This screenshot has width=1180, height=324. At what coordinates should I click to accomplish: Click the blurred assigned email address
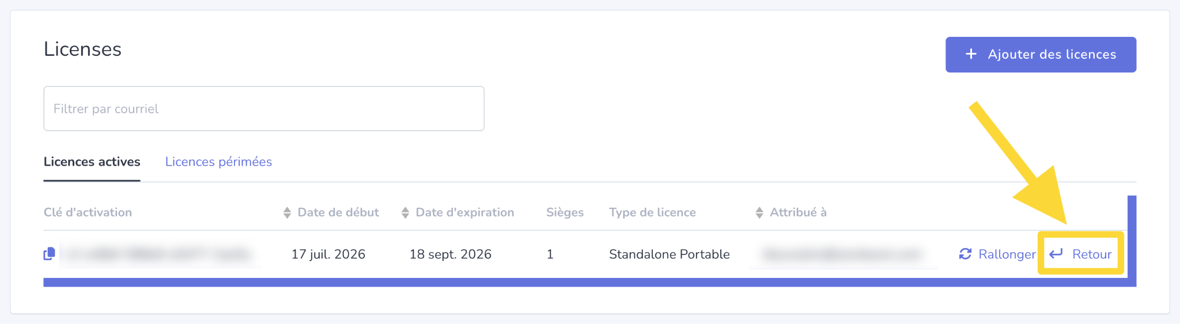tap(843, 254)
